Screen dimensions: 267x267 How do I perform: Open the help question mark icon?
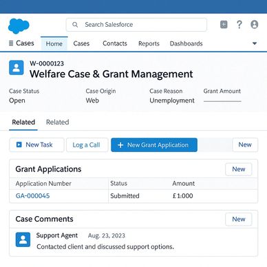(239, 25)
